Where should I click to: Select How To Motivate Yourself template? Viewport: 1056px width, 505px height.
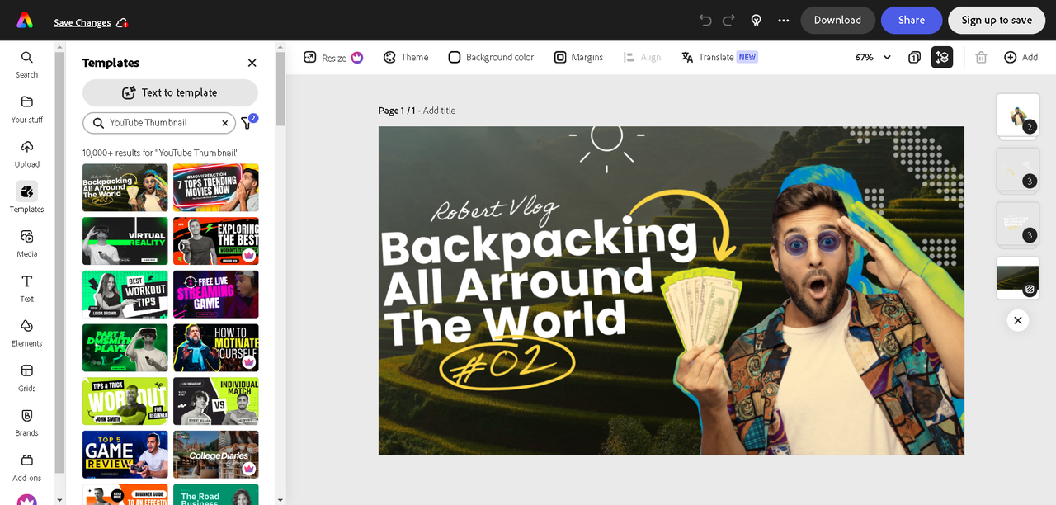click(x=216, y=347)
